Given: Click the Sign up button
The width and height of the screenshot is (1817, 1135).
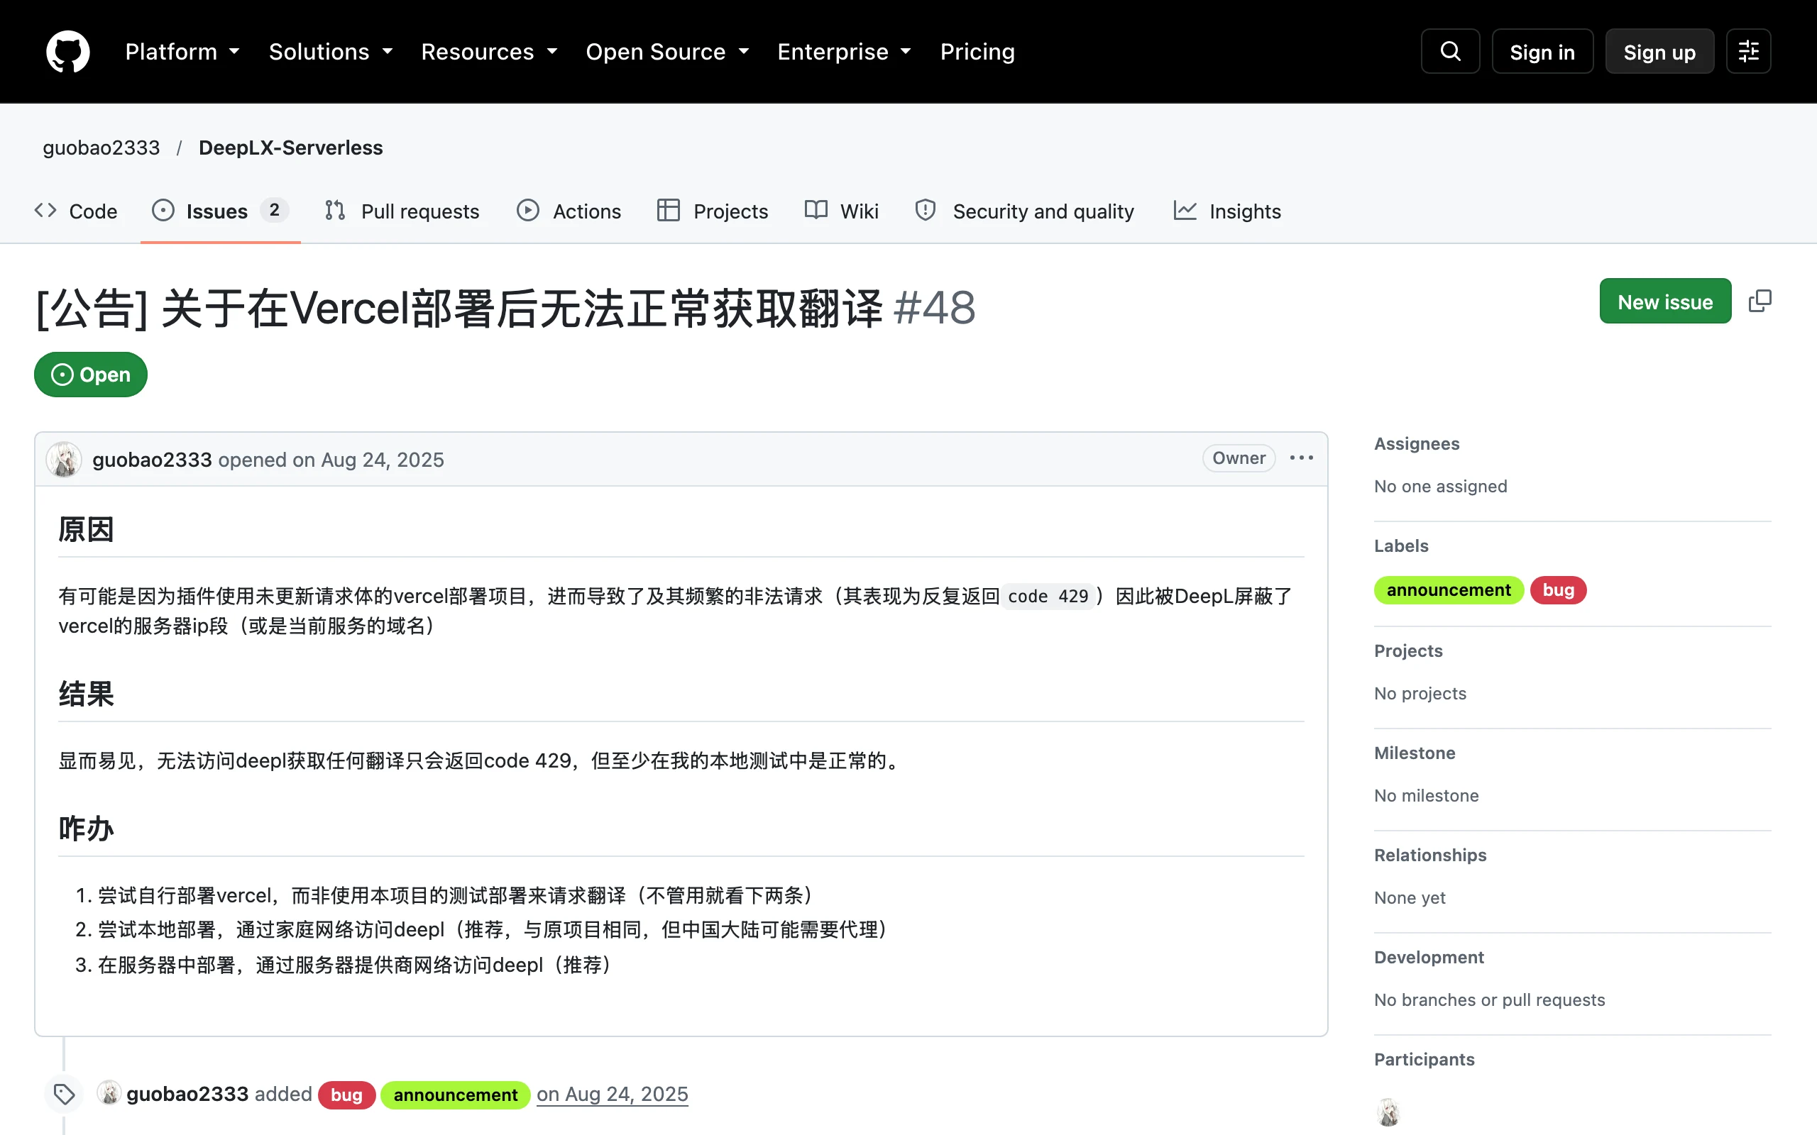Looking at the screenshot, I should [x=1659, y=52].
